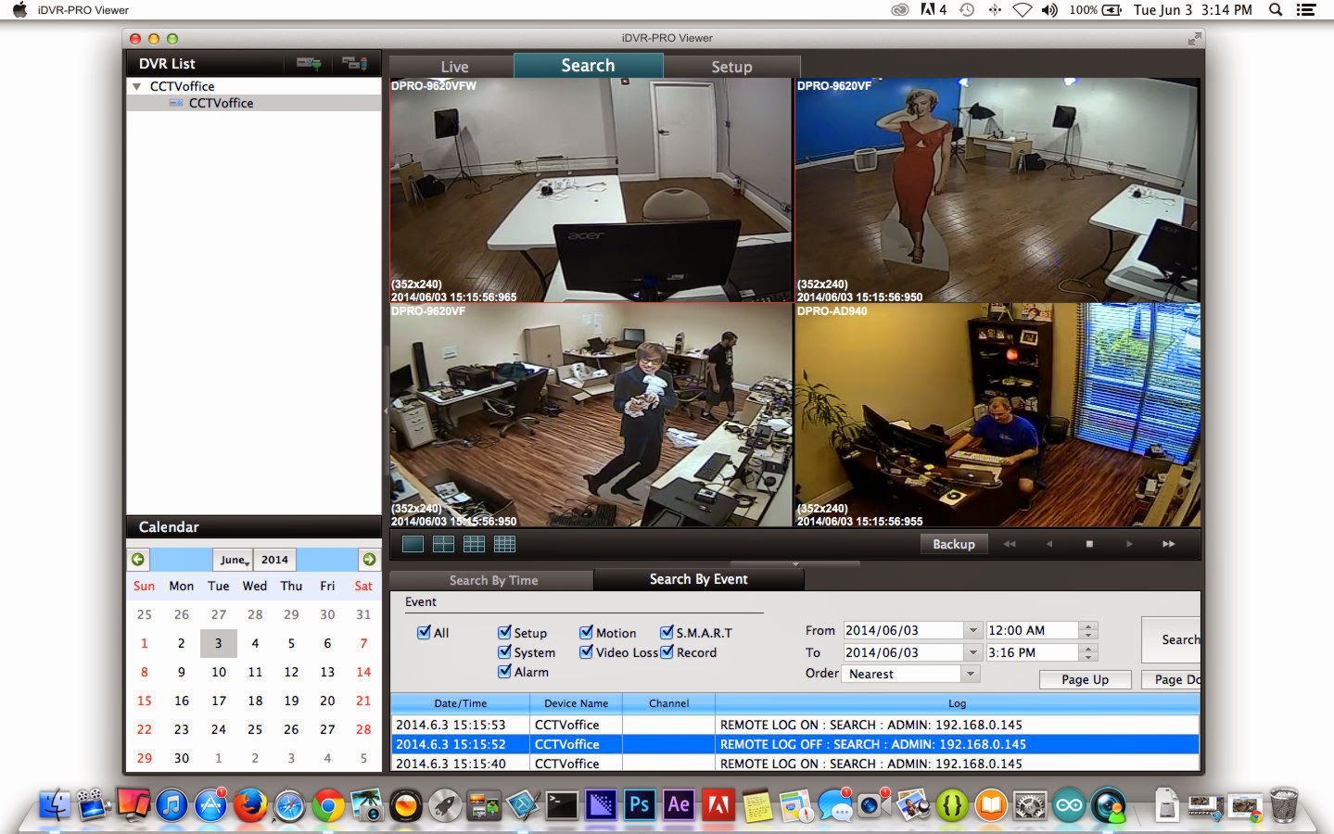Screen dimensions: 1334x834
Task: Launch Google Chrome from the Dock
Action: pos(327,804)
